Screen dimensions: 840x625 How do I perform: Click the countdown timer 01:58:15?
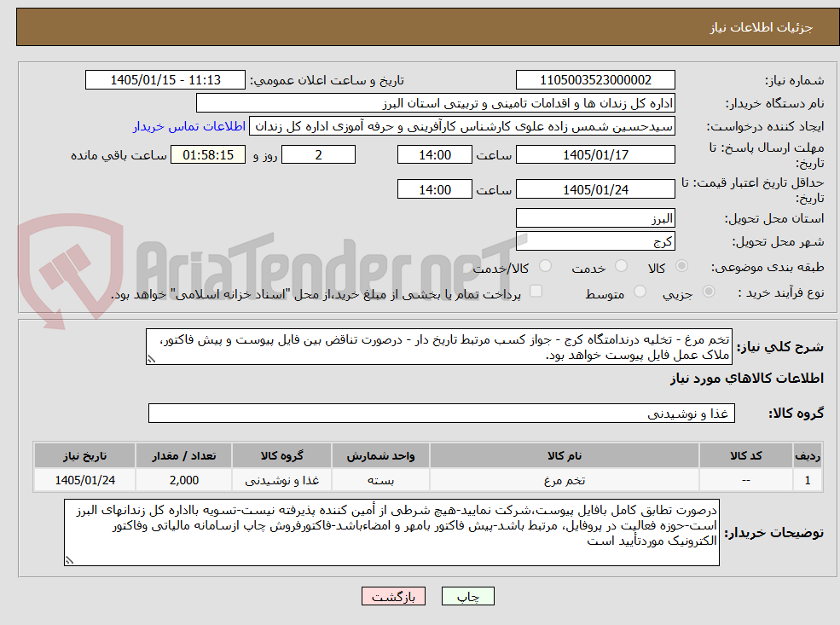point(208,155)
